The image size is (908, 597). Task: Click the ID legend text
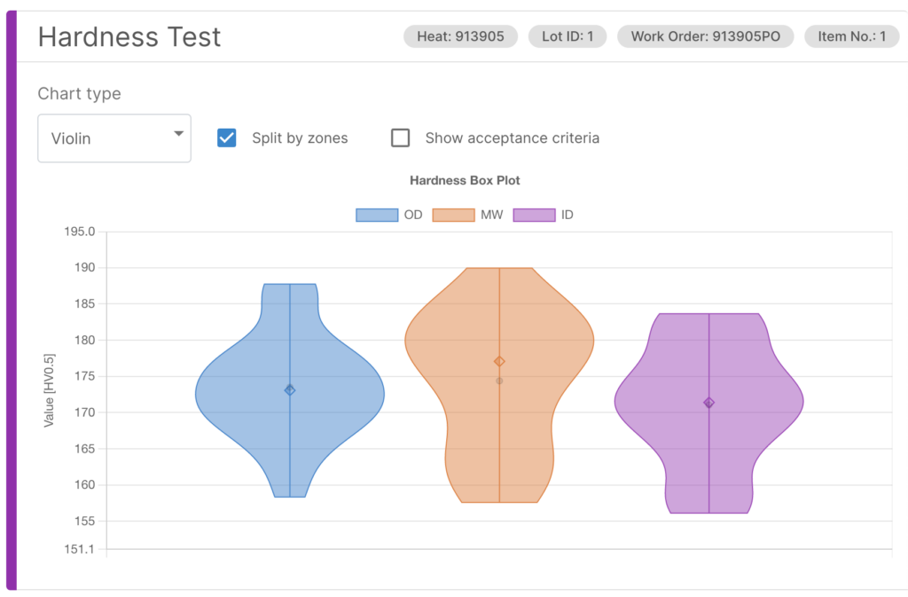567,215
